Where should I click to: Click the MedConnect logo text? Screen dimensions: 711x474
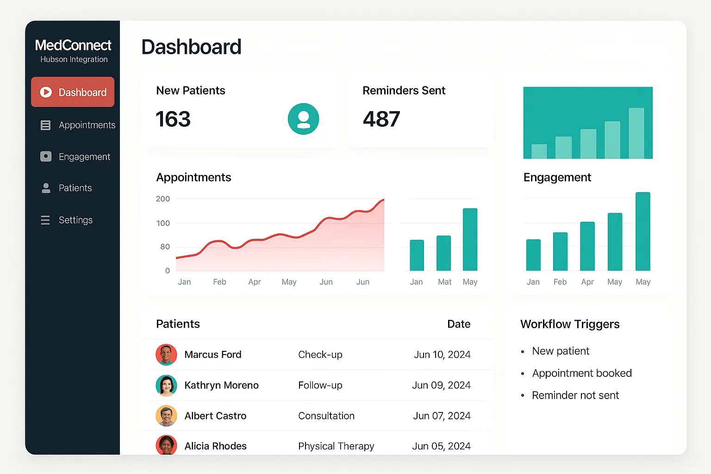tap(73, 45)
